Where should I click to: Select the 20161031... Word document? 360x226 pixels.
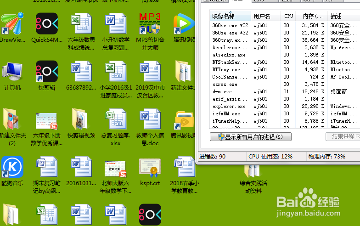click(x=81, y=171)
